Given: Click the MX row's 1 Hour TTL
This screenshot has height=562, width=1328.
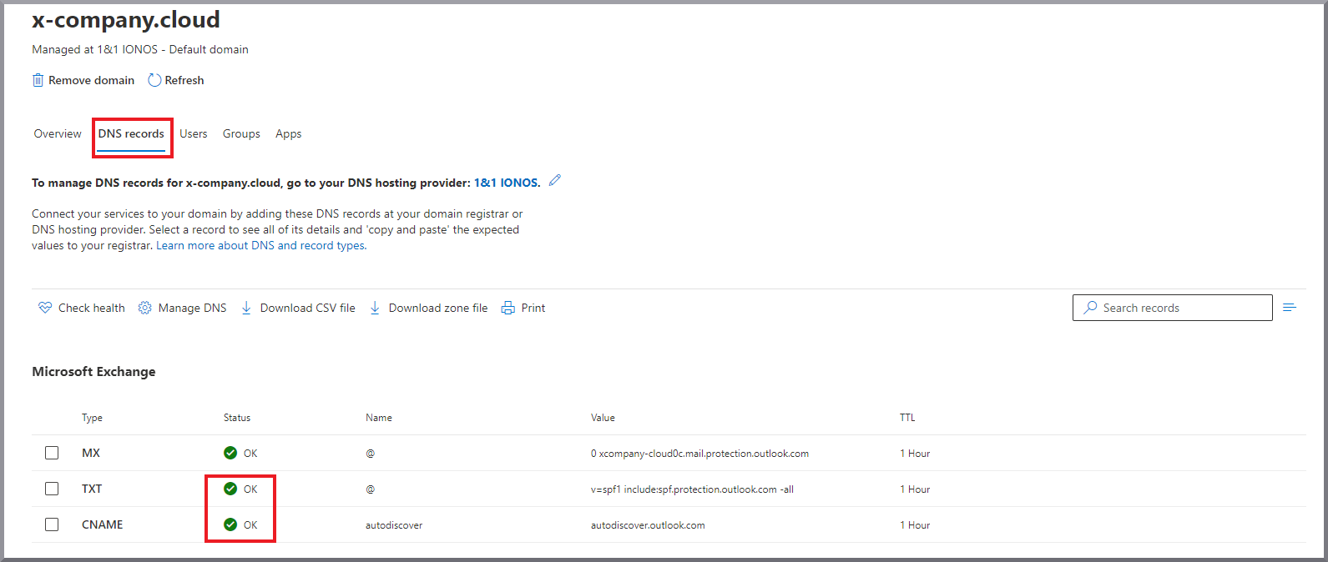Looking at the screenshot, I should (x=915, y=454).
